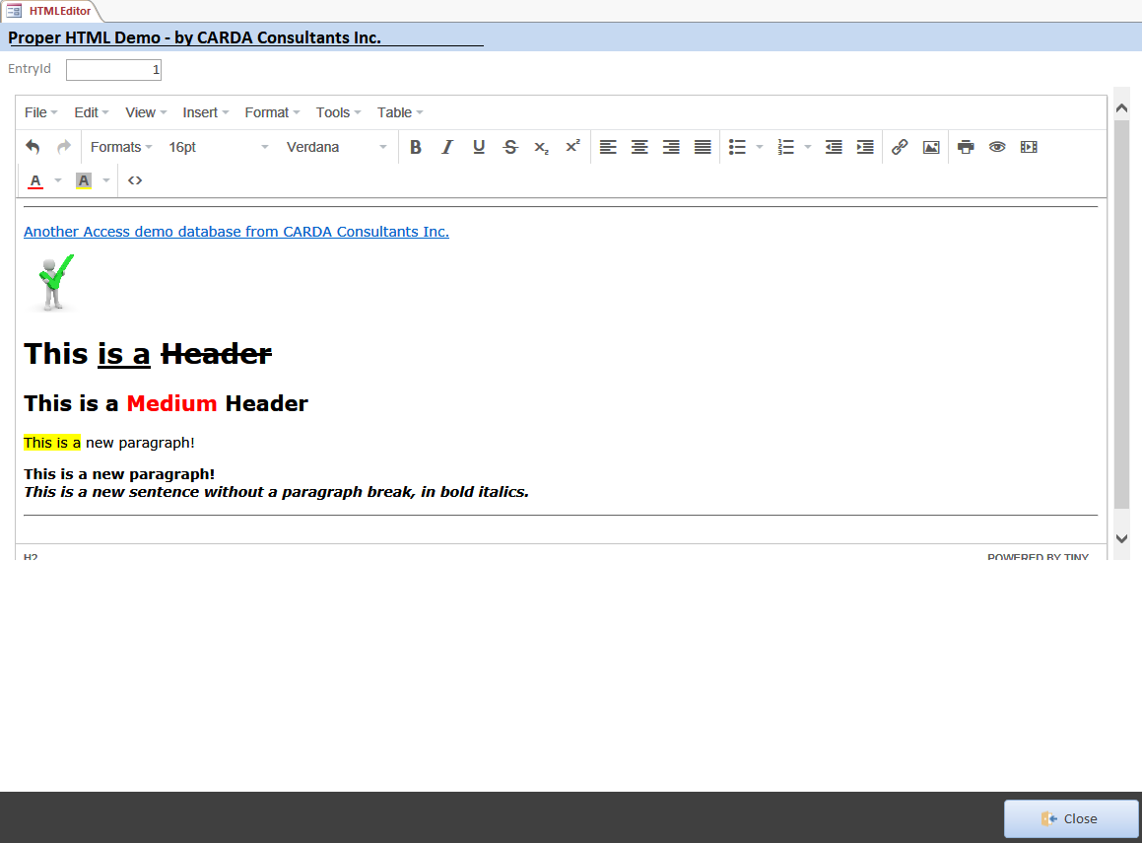The image size is (1142, 843).
Task: Select the HTMLEditor tab
Action: (x=49, y=11)
